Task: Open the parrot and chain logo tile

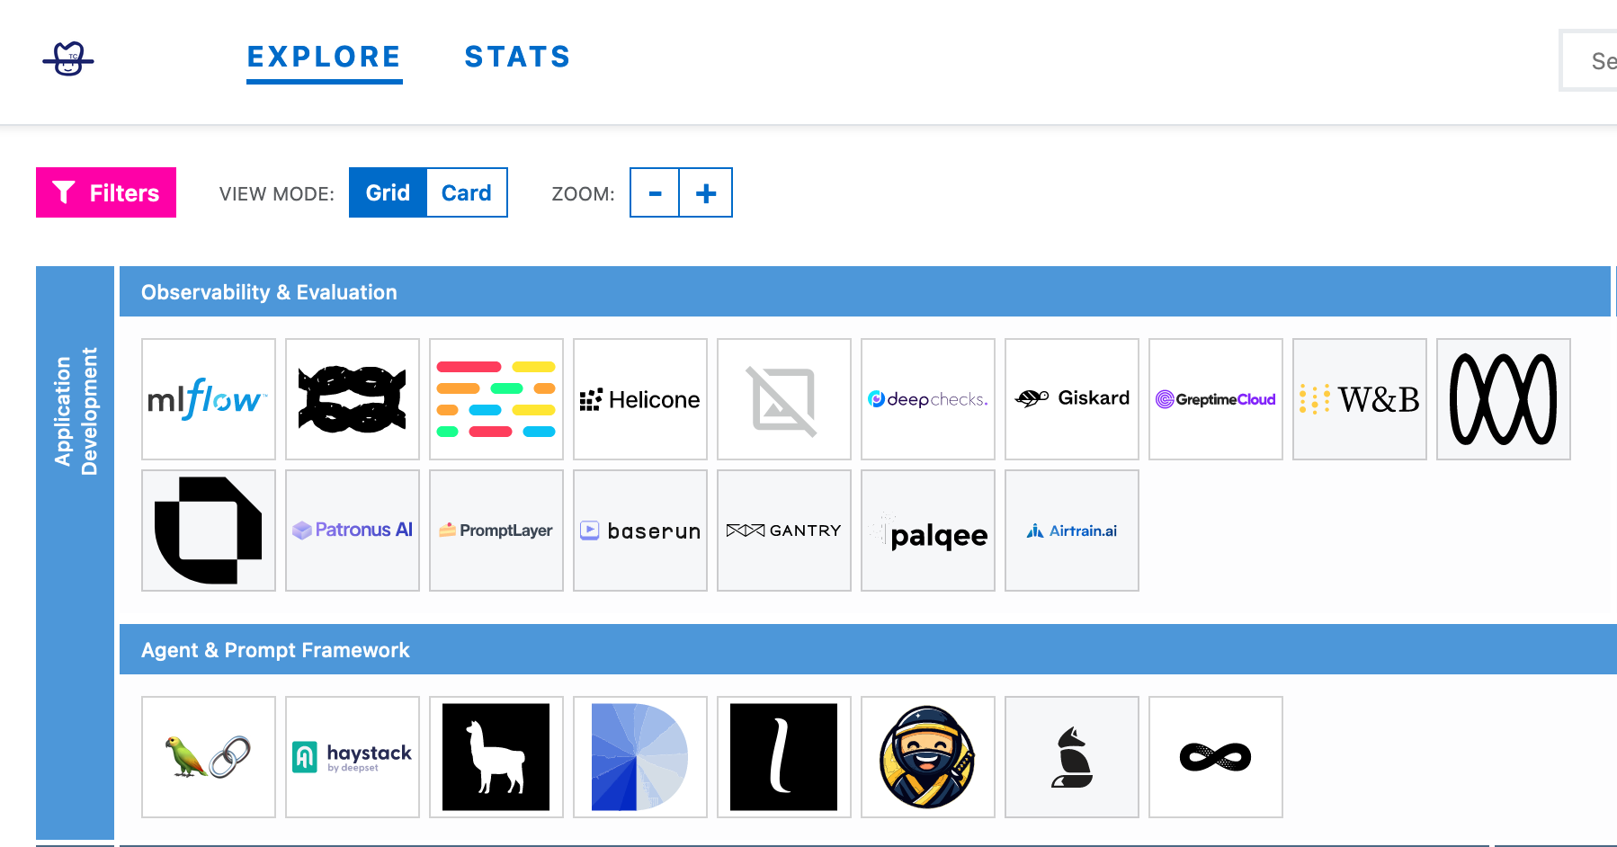Action: (209, 757)
